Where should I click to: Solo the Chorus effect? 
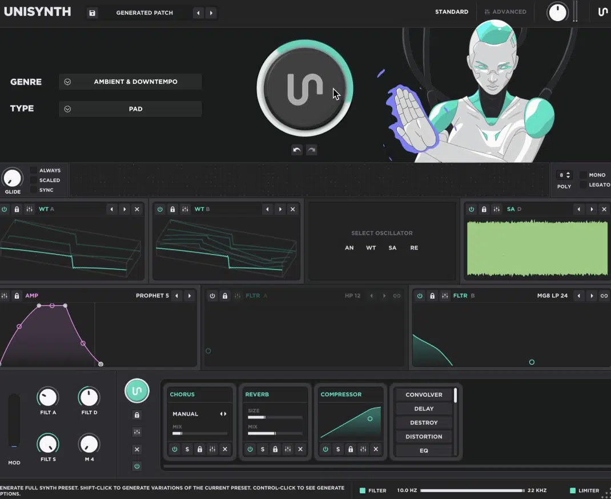click(x=187, y=449)
